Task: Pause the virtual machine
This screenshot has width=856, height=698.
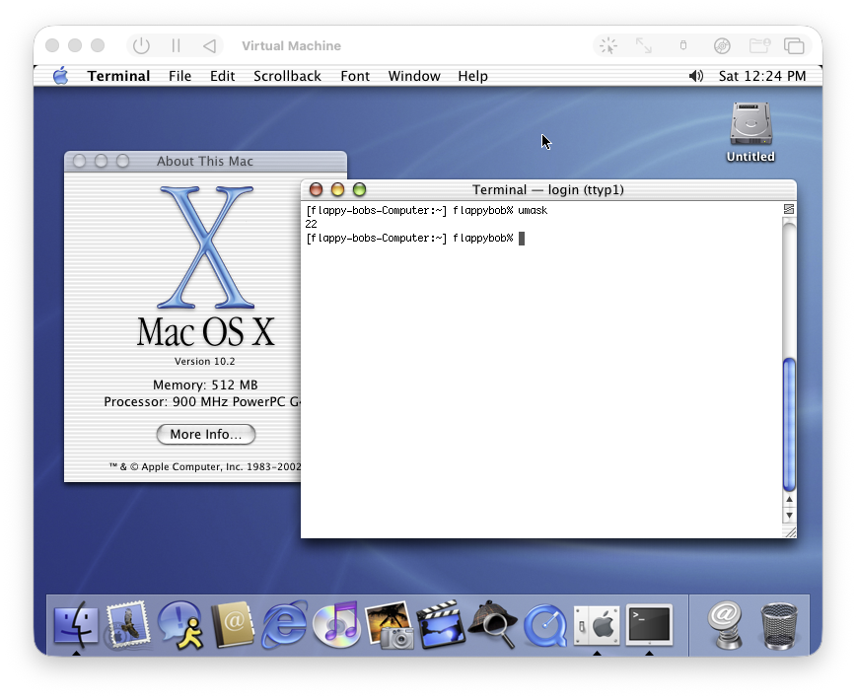Action: 176,45
